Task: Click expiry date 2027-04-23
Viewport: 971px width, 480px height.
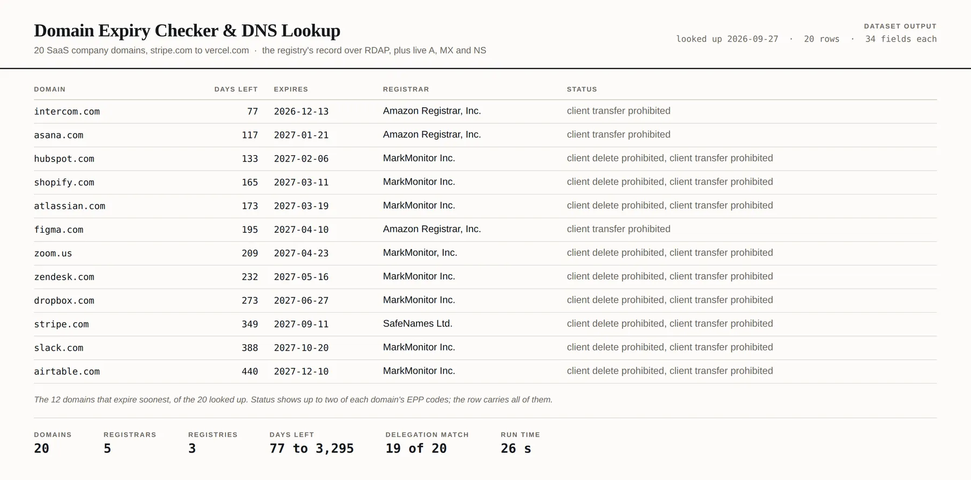Action: pyautogui.click(x=301, y=254)
